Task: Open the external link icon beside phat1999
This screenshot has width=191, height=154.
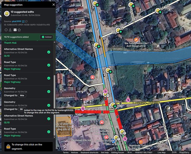Action: click(23, 22)
